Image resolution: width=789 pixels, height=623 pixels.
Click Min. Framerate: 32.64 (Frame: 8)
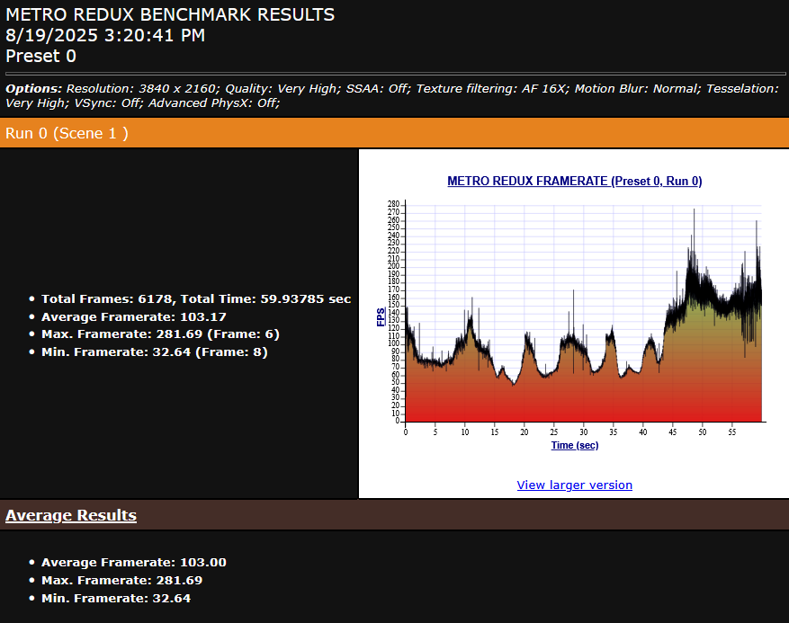tap(154, 352)
